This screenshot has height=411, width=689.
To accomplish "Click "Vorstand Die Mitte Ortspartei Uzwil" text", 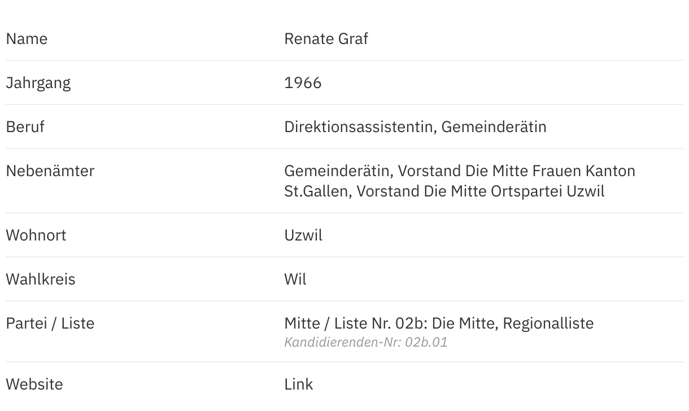I will (x=481, y=191).
